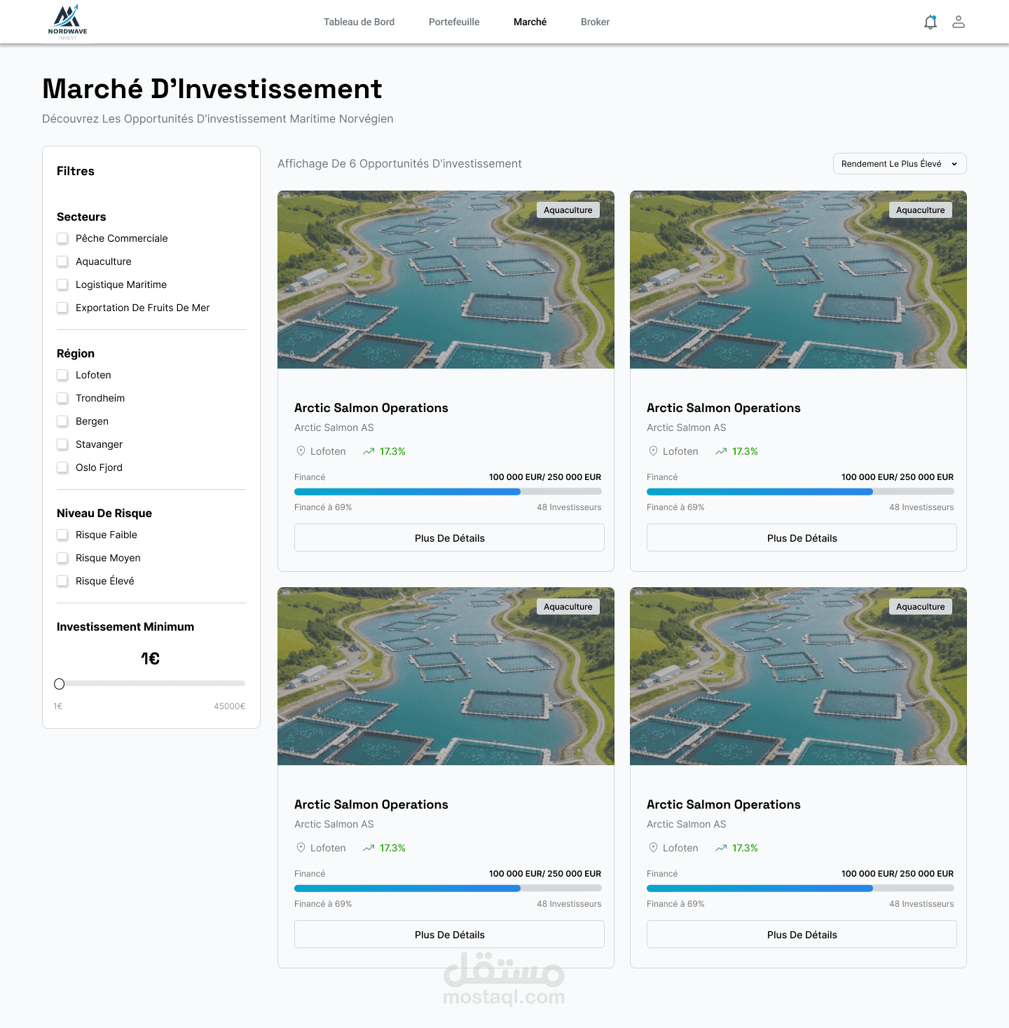Click funding progress bar in bottom-right card
Screen dimensions: 1009x1028
tap(800, 889)
